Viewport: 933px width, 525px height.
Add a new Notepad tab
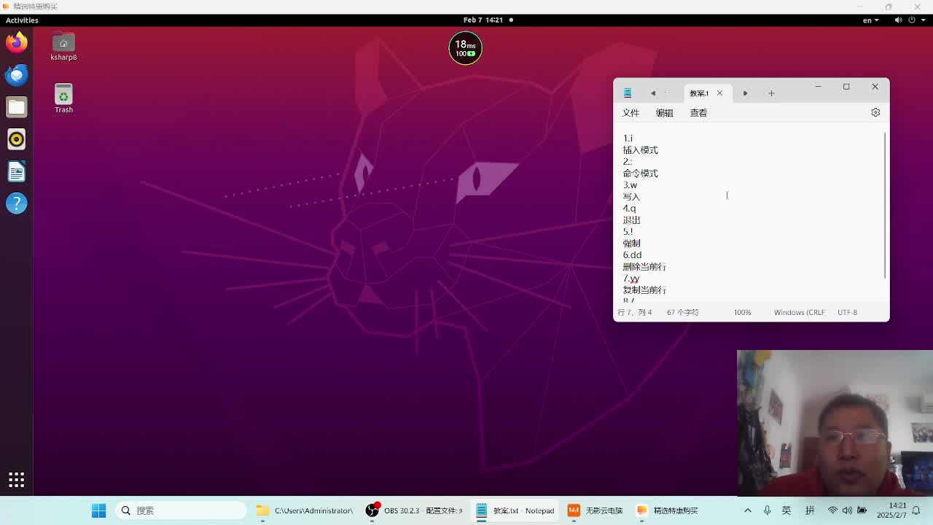click(x=771, y=93)
